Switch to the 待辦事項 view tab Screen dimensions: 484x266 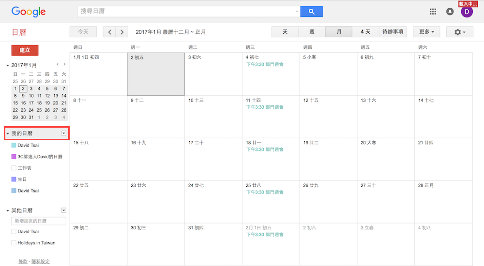coord(393,32)
